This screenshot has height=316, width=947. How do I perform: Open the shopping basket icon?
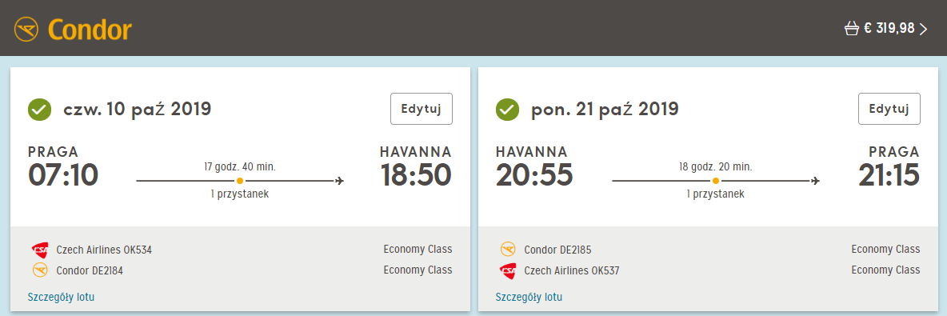point(852,28)
